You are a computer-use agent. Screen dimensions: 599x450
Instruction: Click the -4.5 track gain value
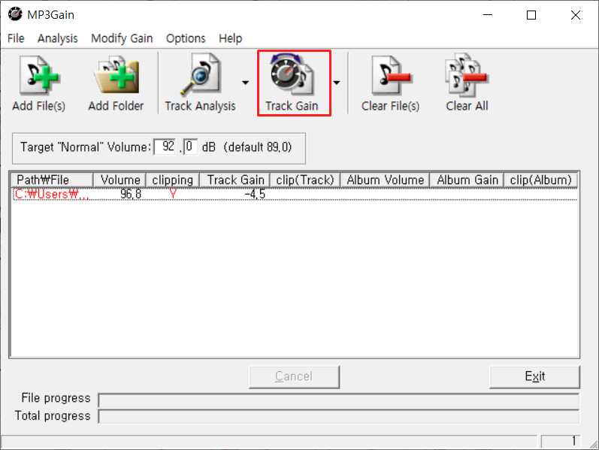255,194
